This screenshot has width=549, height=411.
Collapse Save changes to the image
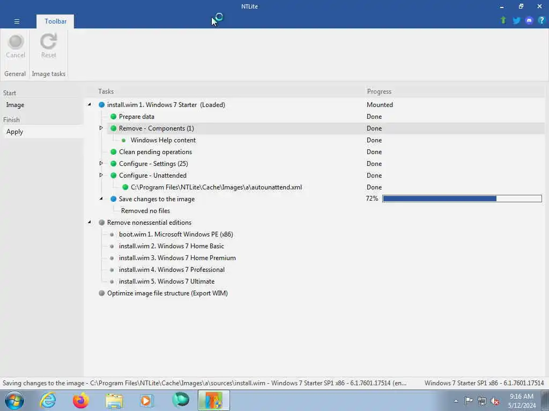pyautogui.click(x=101, y=199)
